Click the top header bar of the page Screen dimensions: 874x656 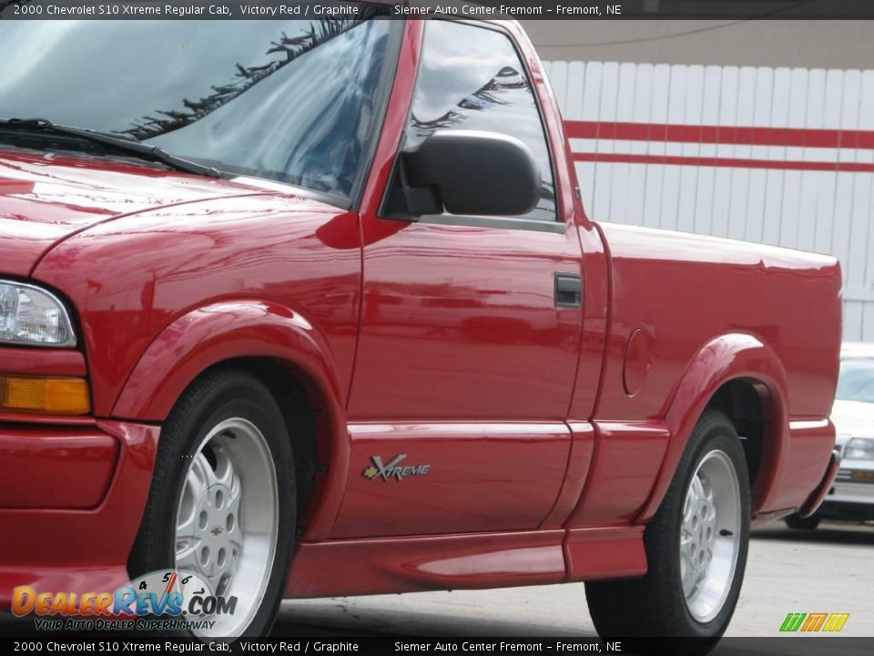(437, 12)
